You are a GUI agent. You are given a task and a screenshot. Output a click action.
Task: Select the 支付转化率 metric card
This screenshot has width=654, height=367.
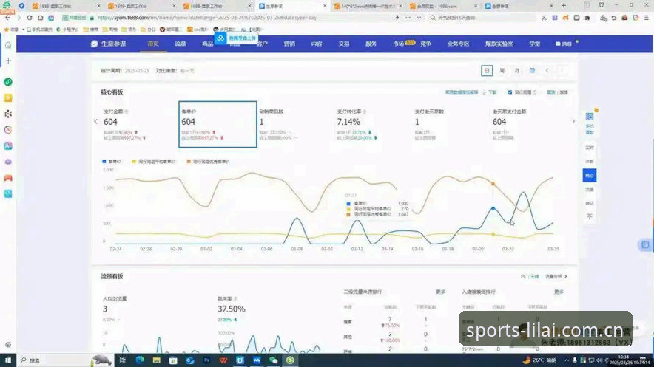[373, 124]
